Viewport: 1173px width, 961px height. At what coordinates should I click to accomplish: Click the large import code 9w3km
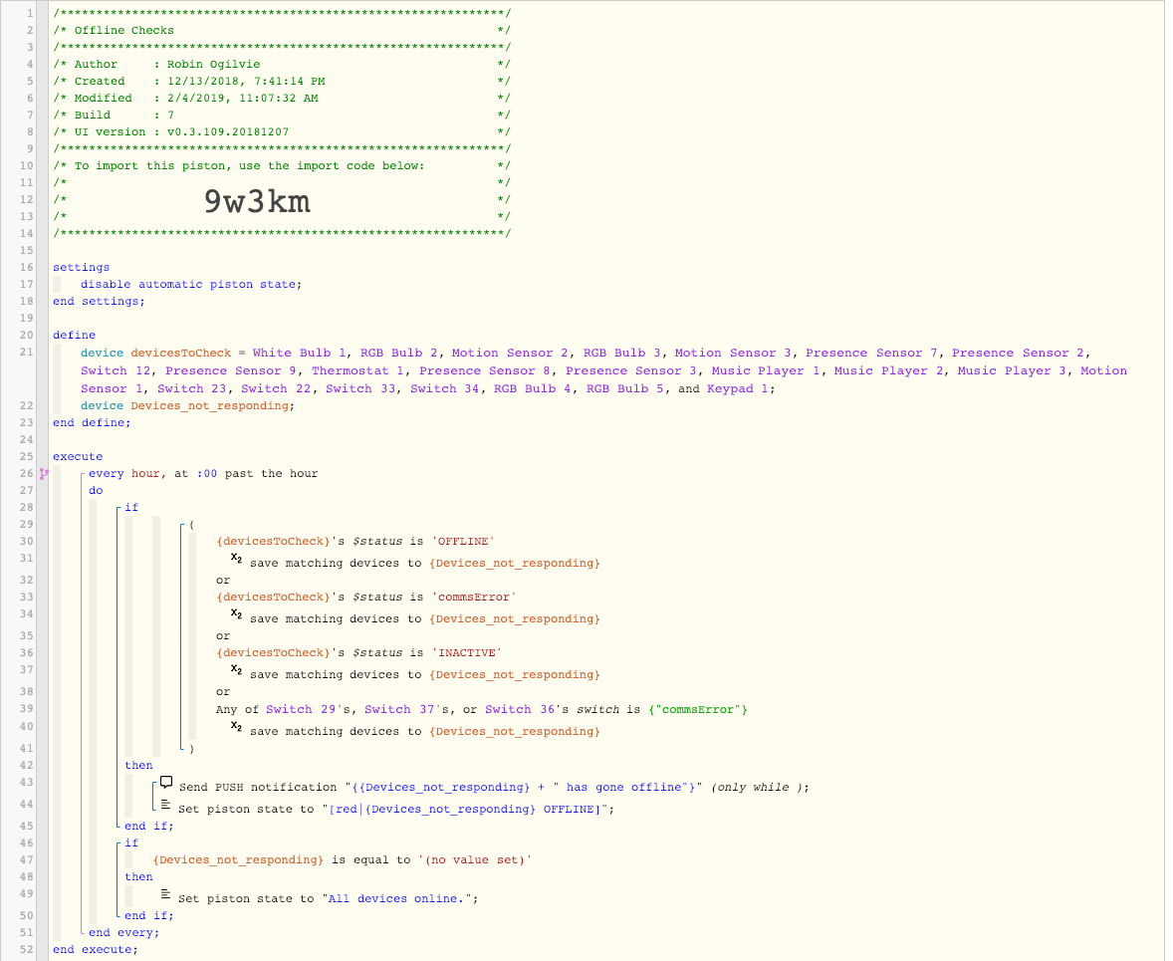coord(257,201)
